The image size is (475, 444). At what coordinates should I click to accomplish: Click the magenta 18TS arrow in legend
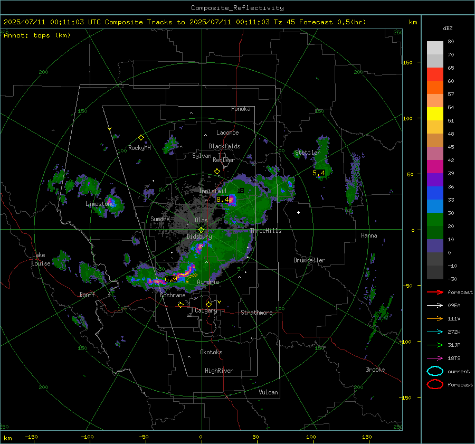(435, 358)
